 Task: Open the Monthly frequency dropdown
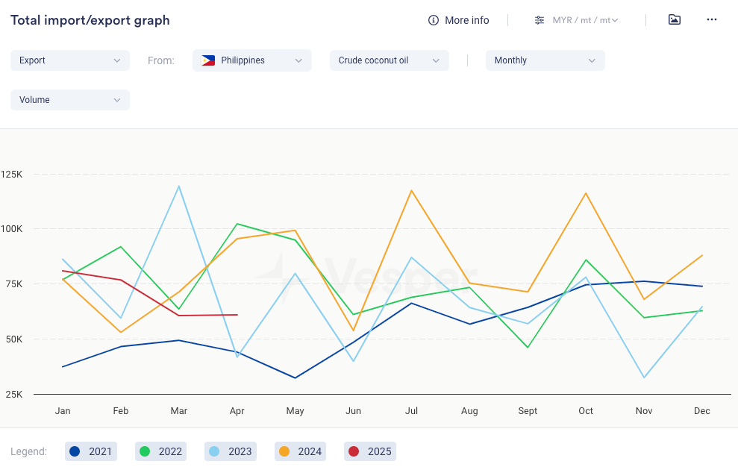click(x=545, y=60)
